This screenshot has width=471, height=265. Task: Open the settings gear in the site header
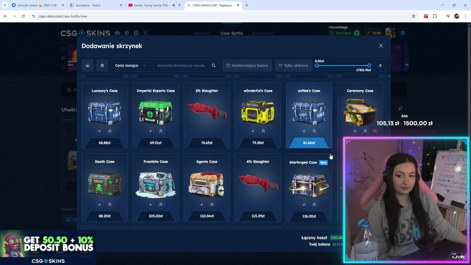tap(403, 33)
